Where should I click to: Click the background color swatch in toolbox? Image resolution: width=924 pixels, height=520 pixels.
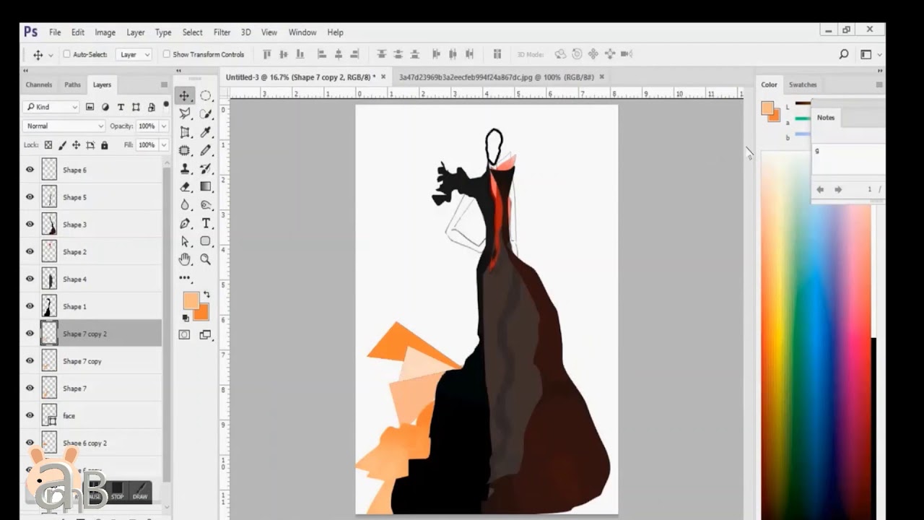pos(202,313)
